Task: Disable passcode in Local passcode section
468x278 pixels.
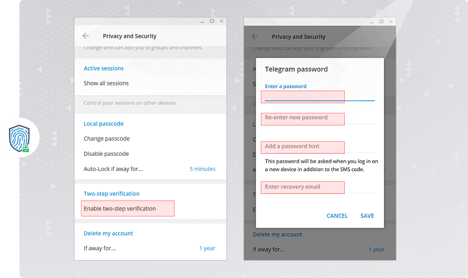Action: pyautogui.click(x=106, y=154)
